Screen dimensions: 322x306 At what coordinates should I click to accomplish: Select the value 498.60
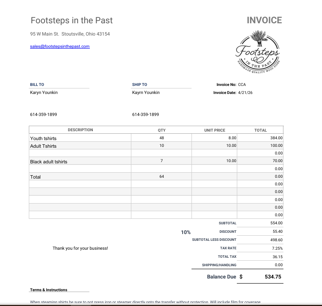(x=276, y=240)
